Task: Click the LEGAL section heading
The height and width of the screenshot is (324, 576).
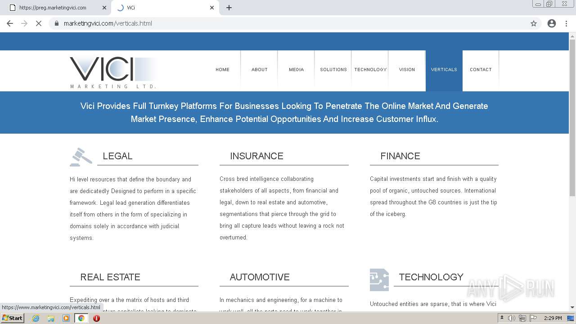Action: tap(117, 156)
